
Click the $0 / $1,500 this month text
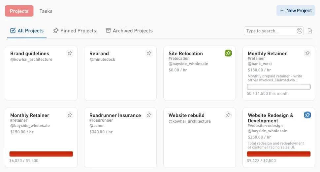tap(268, 94)
